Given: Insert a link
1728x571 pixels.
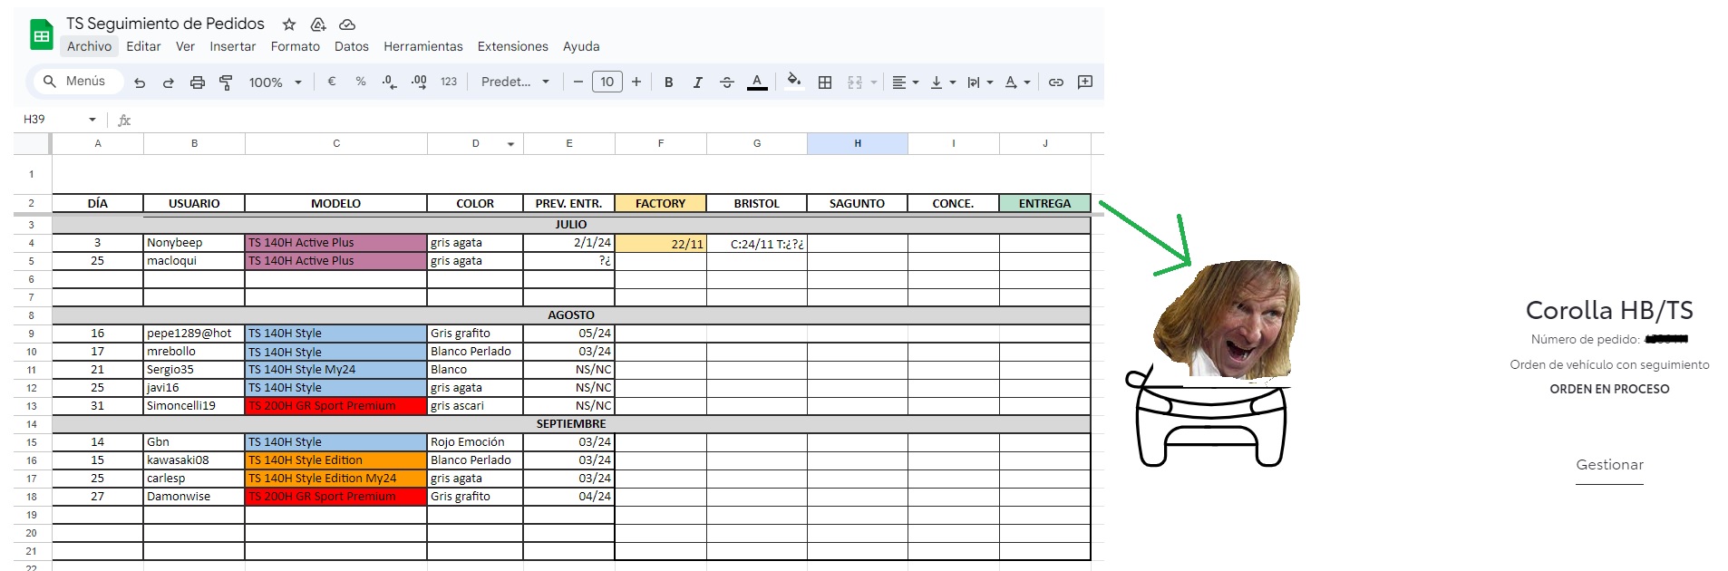Looking at the screenshot, I should click(x=1056, y=82).
